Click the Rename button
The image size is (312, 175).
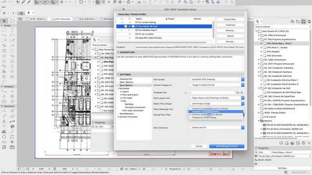pos(230,31)
